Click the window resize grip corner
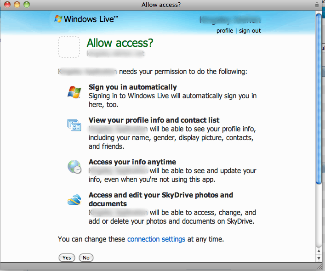The image size is (325, 271). pyautogui.click(x=319, y=267)
